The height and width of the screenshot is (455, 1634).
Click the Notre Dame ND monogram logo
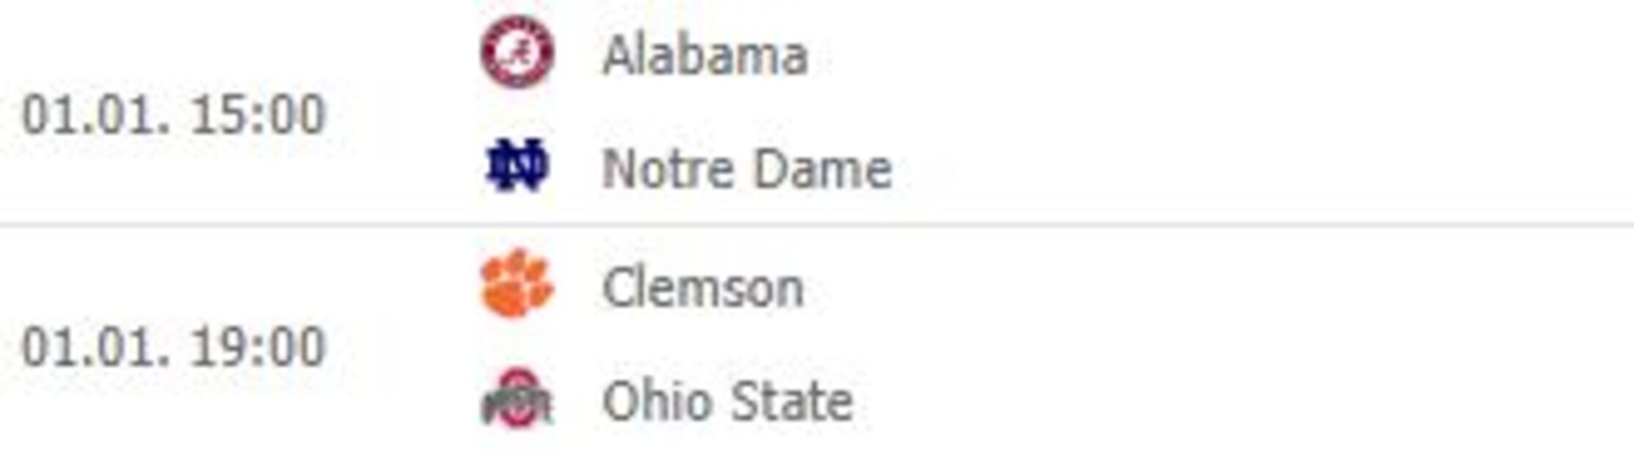[517, 166]
